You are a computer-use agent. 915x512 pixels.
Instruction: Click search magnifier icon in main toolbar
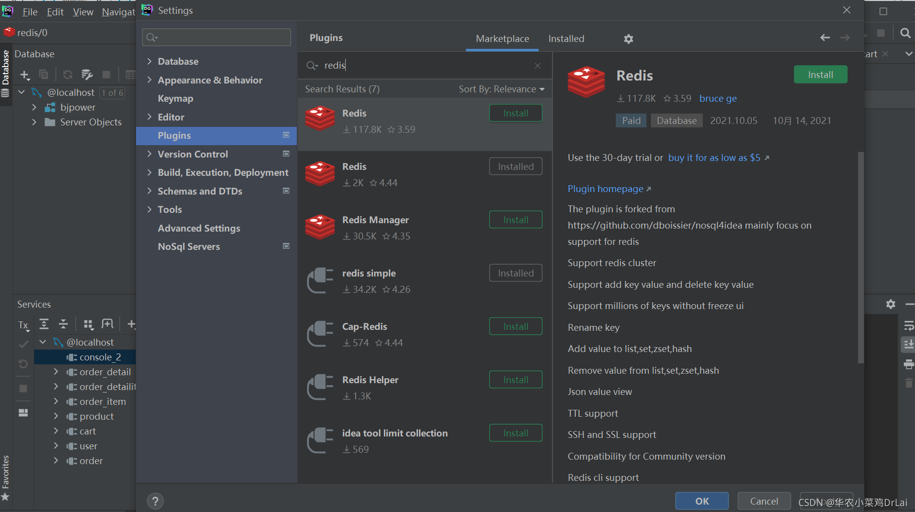[905, 33]
